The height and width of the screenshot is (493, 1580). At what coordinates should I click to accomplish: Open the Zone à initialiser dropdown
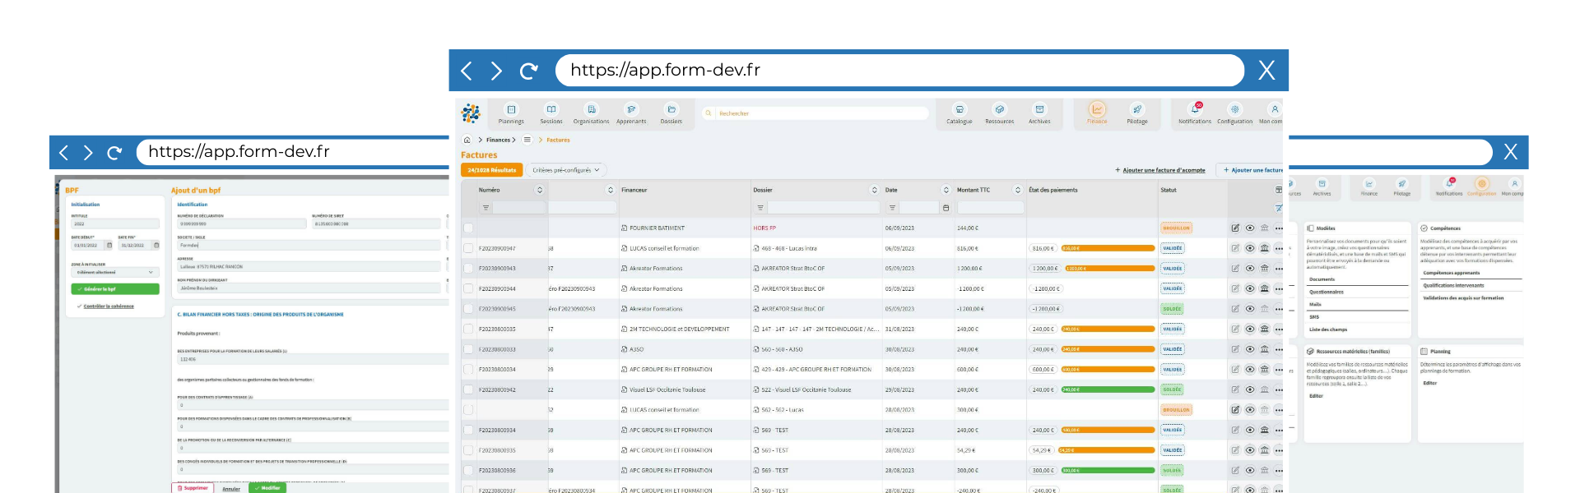click(x=114, y=272)
